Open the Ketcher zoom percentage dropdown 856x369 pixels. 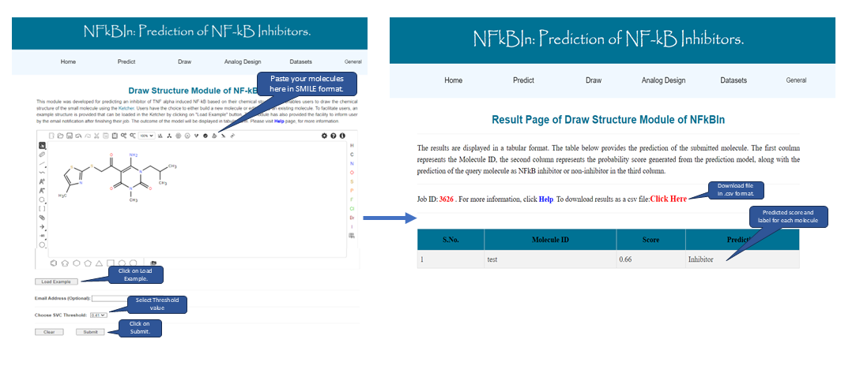point(145,136)
